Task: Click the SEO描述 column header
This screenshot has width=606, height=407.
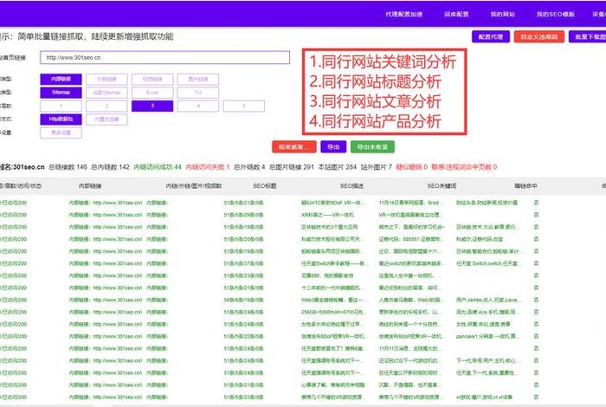Action: click(351, 186)
